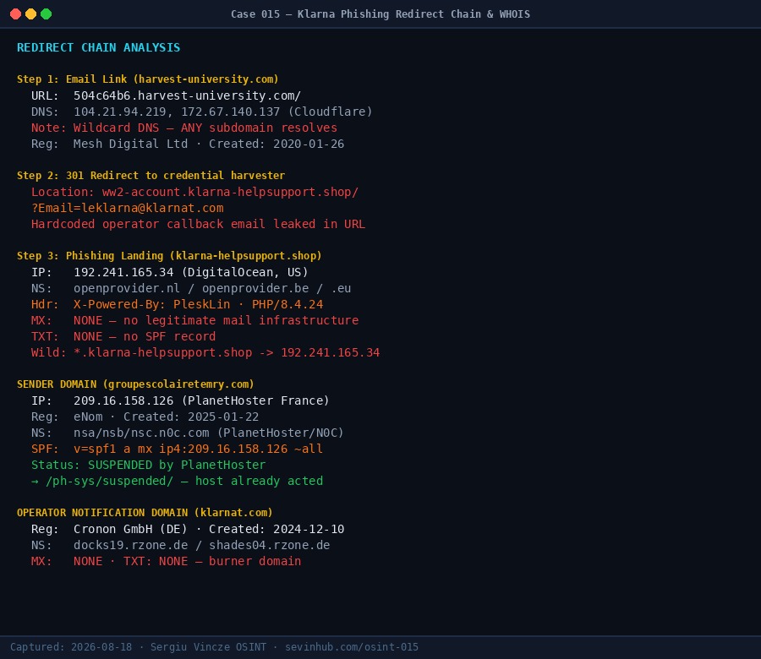Click the green maximize window button

pos(47,14)
